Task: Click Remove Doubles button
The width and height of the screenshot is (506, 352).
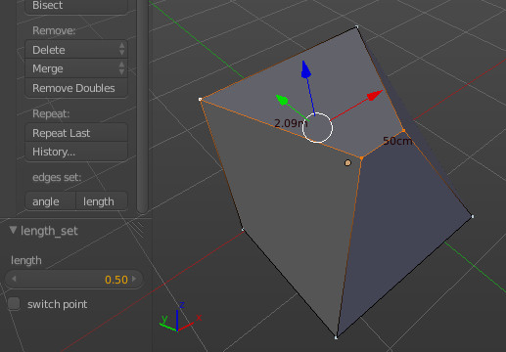Action: pos(76,88)
